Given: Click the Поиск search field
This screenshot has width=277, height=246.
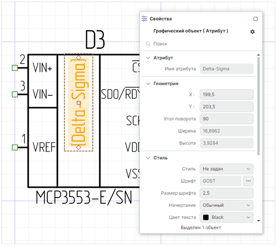Looking at the screenshot, I should (x=201, y=44).
